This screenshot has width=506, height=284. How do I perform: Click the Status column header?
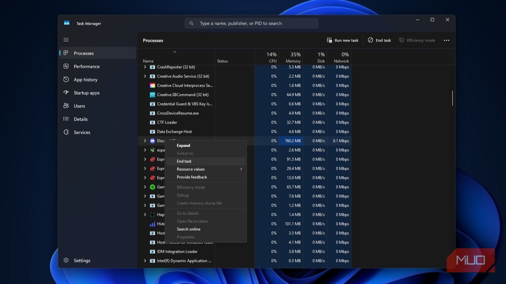click(x=235, y=57)
